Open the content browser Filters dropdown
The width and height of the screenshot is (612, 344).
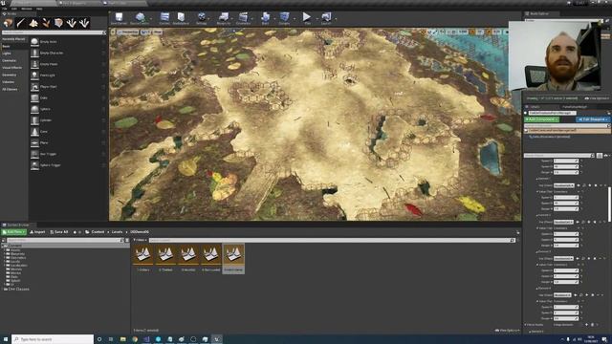click(x=140, y=240)
